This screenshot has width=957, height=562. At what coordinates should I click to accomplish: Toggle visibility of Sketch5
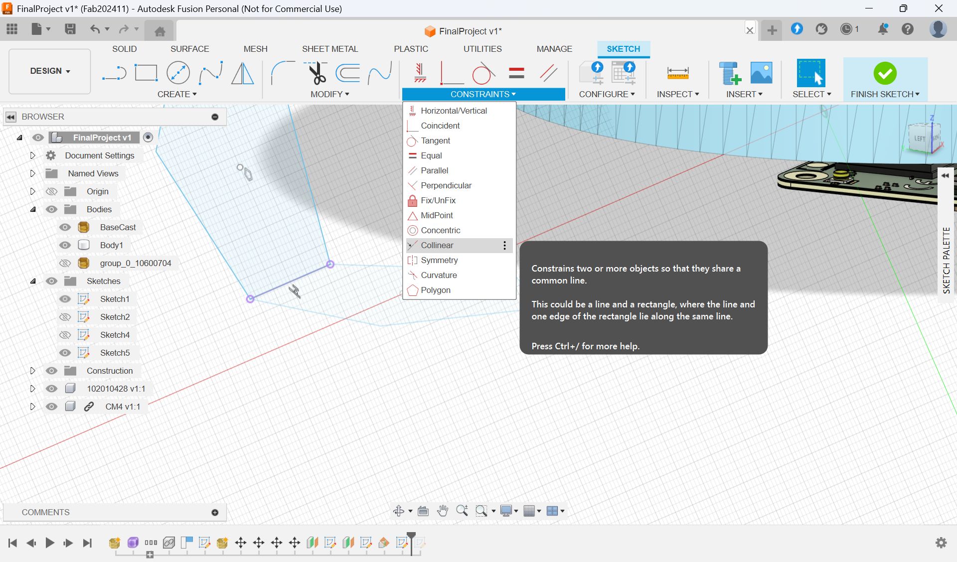point(65,353)
